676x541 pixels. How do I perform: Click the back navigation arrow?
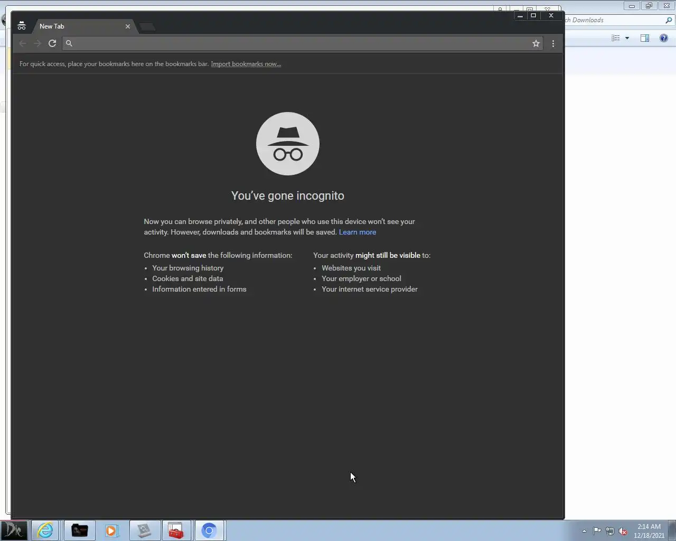(x=23, y=43)
